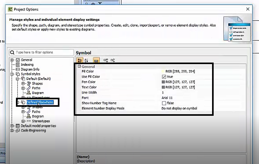
Task: Select the Default (Default) style
Action: [38, 79]
